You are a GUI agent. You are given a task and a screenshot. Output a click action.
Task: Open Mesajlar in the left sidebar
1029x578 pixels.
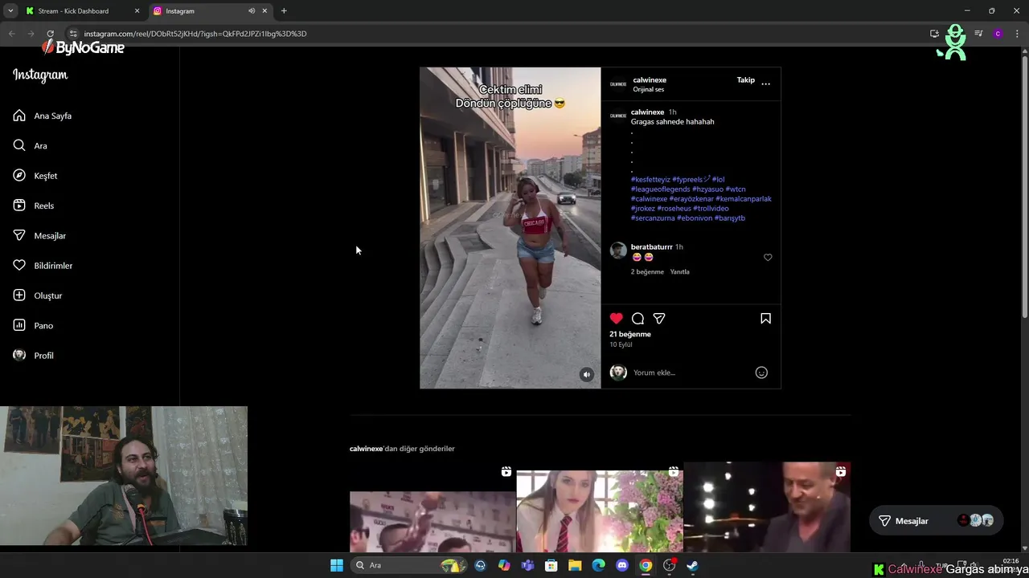point(39,235)
